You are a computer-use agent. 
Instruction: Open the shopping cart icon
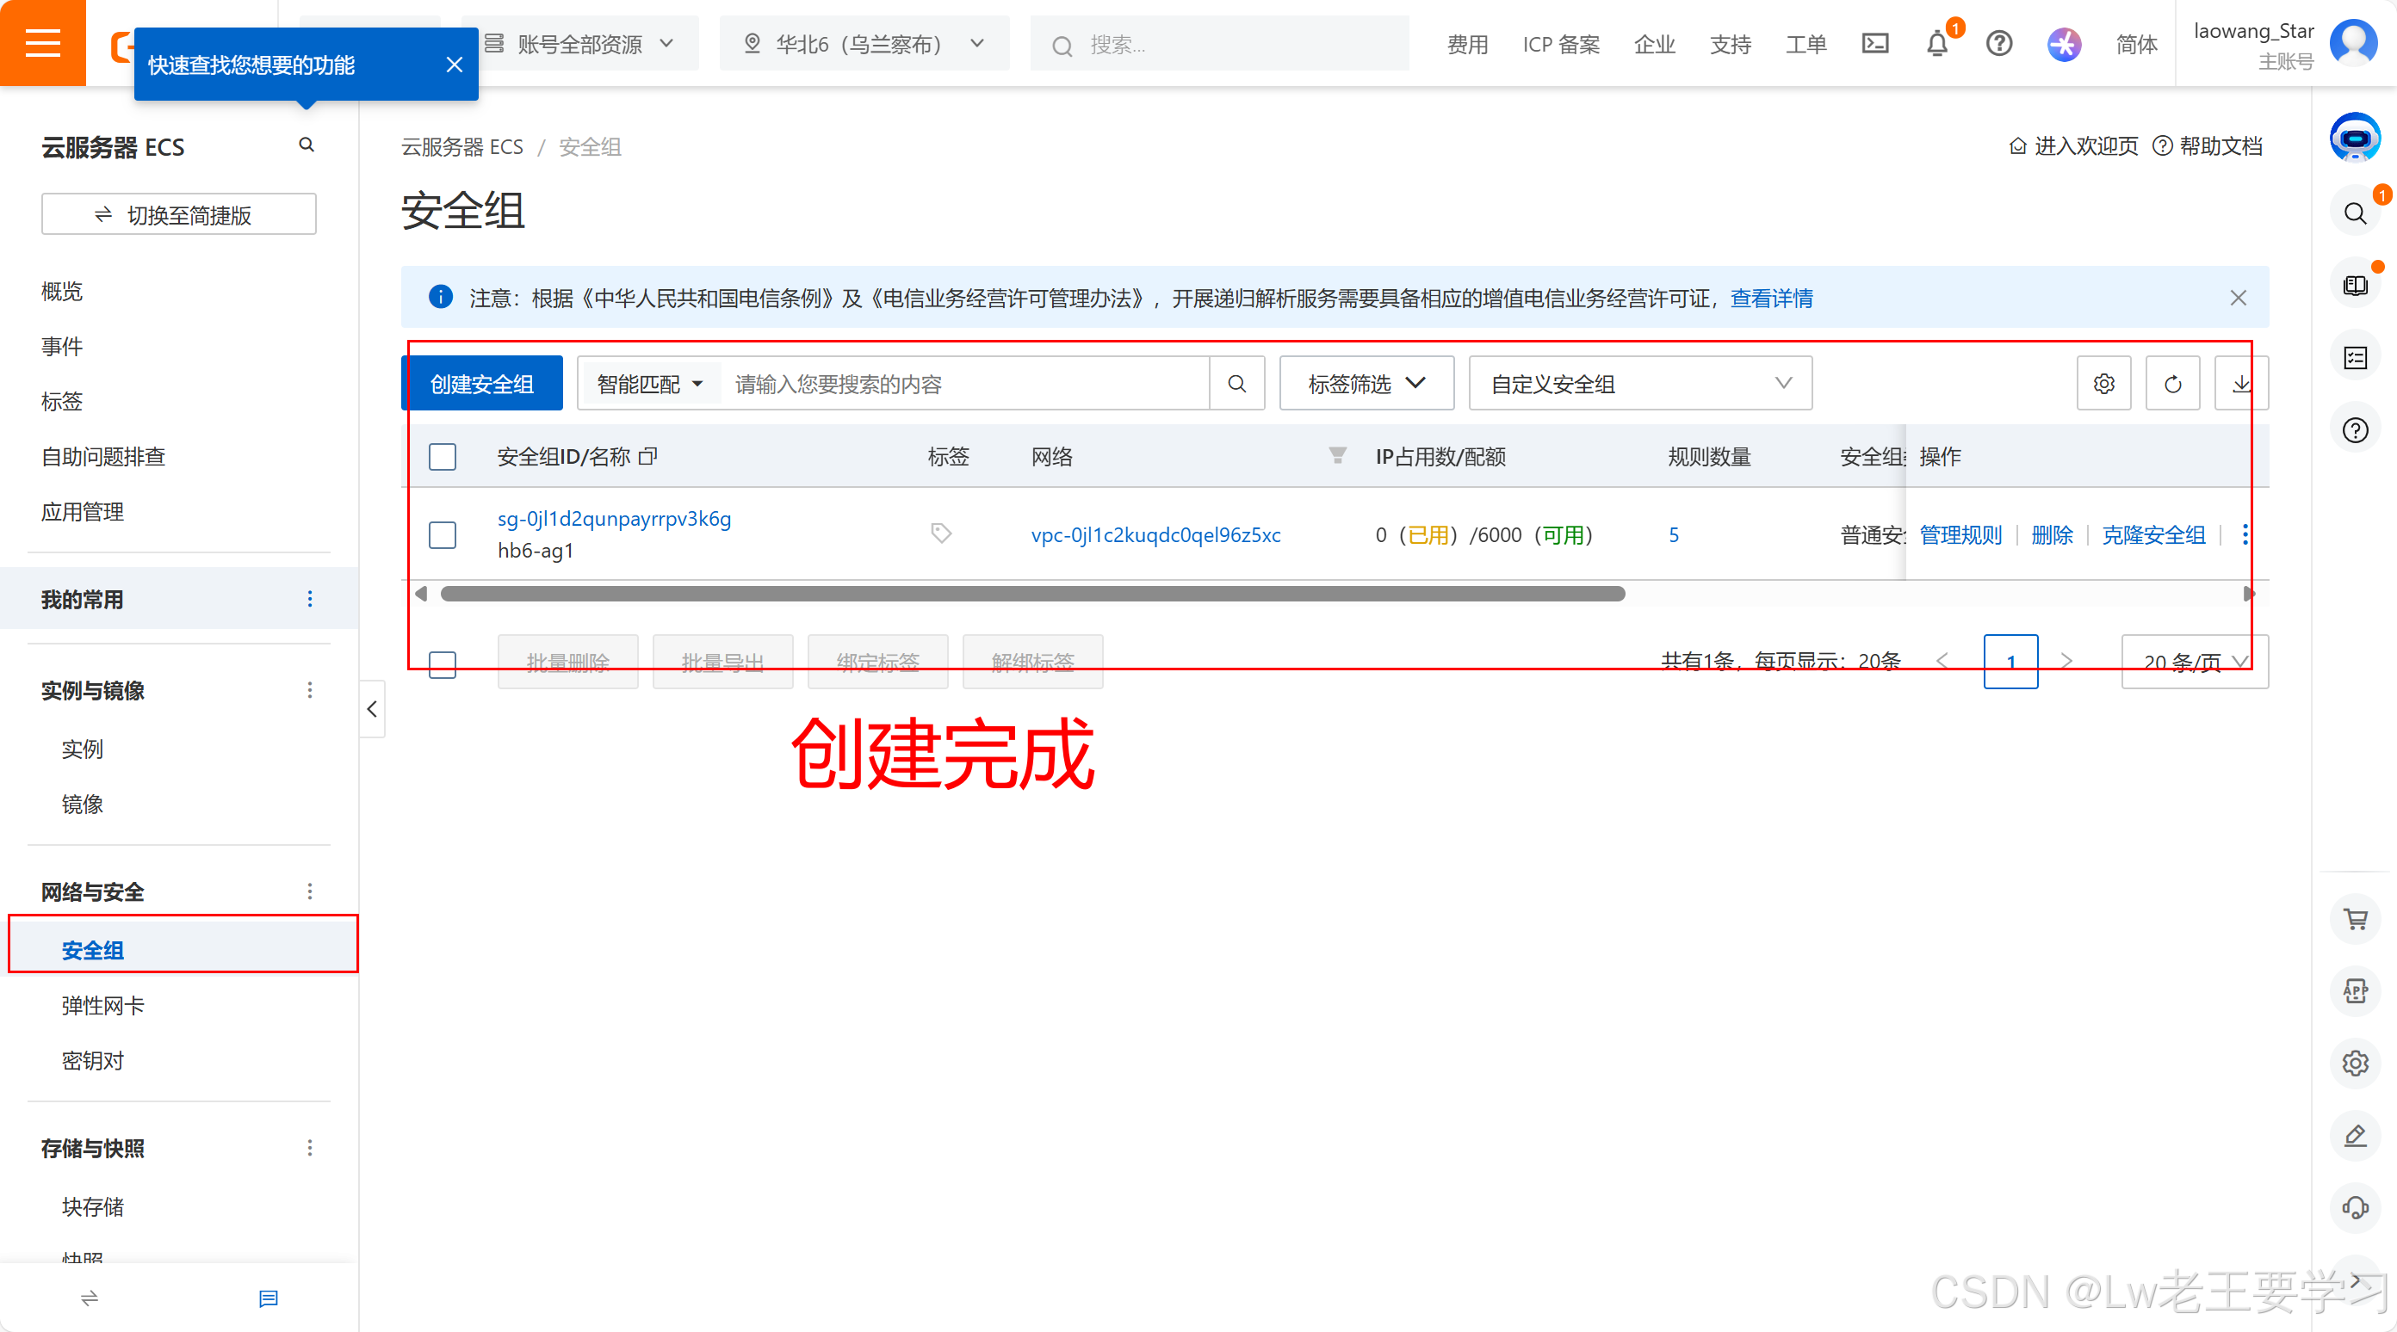(x=2355, y=919)
